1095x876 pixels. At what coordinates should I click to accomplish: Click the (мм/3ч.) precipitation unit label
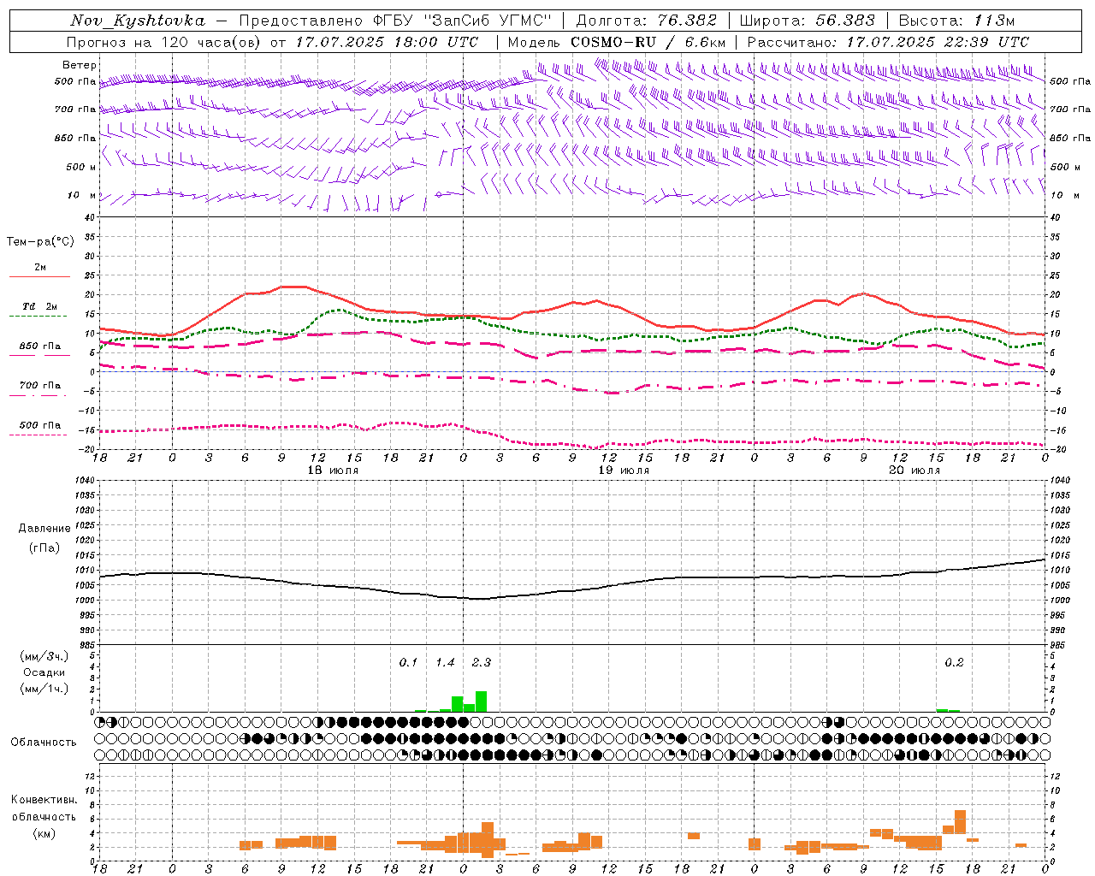[x=44, y=656]
